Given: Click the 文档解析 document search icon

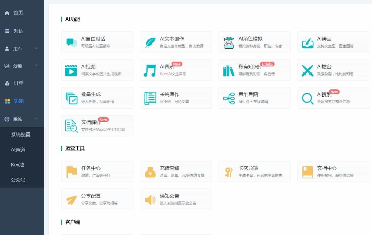Looking at the screenshot, I should tap(72, 126).
